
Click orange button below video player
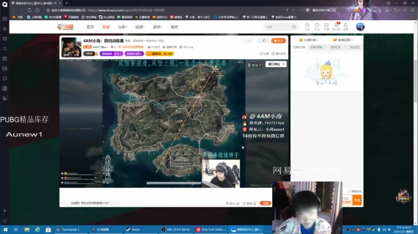pyautogui.click(x=265, y=203)
